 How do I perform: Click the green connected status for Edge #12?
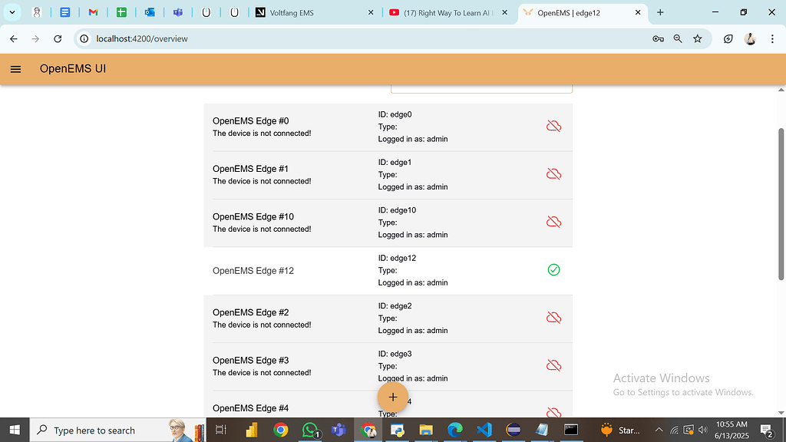553,269
